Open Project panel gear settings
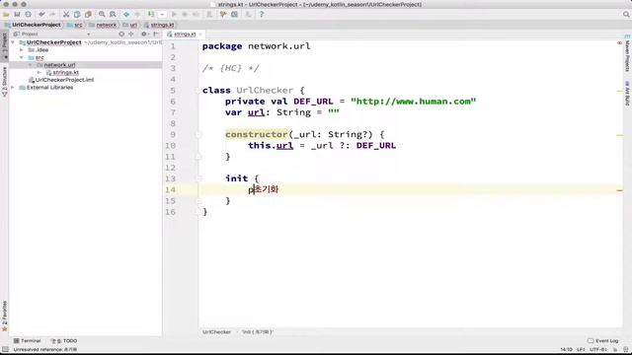This screenshot has width=632, height=355. [x=144, y=35]
